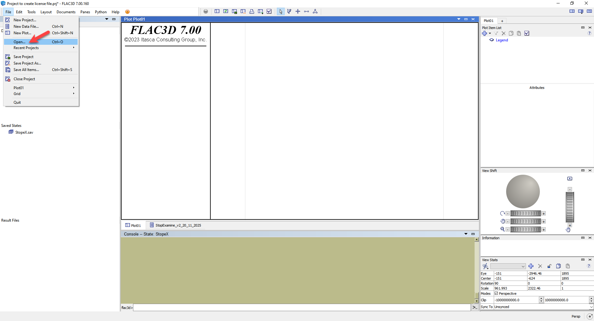The height and width of the screenshot is (321, 594).
Task: Click the minus button beside zoom slider
Action: [x=508, y=230]
